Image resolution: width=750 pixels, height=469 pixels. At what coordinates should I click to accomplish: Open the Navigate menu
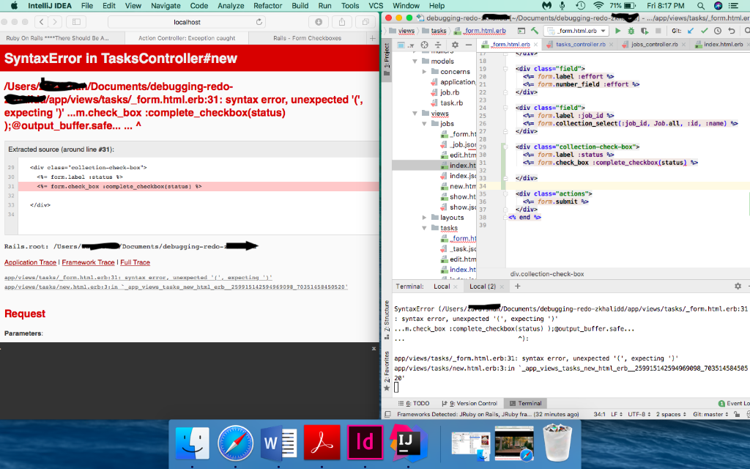pyautogui.click(x=166, y=6)
